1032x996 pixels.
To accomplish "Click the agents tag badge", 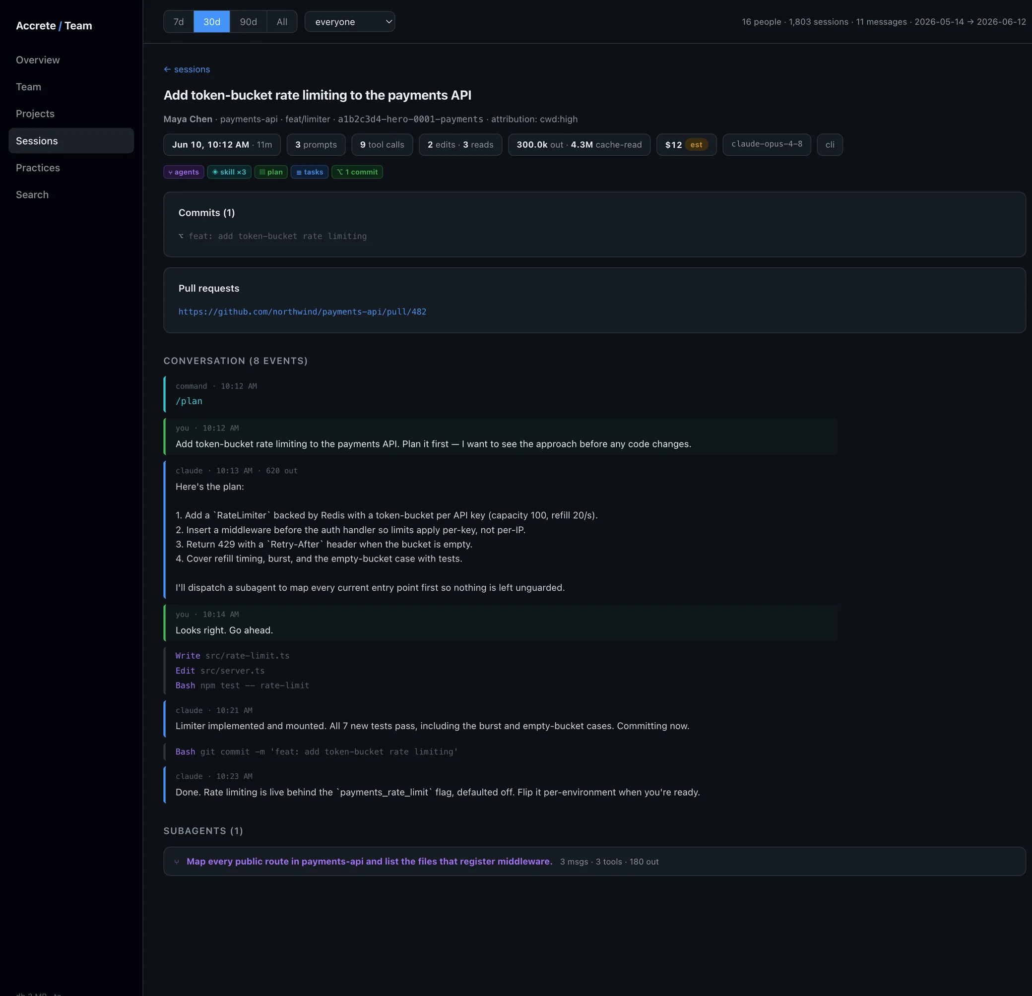I will [x=184, y=172].
